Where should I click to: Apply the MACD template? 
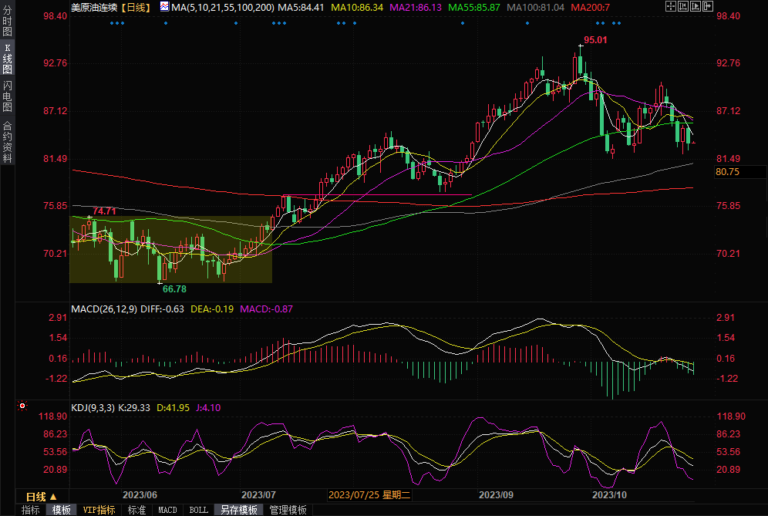167,510
